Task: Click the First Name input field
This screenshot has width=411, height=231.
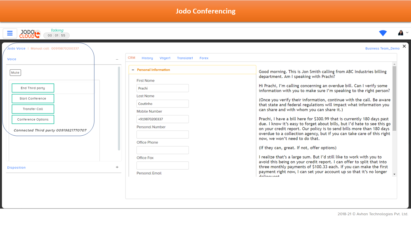Action: click(162, 88)
